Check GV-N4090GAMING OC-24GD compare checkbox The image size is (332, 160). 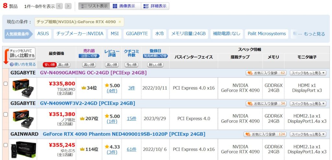pyautogui.click(x=6, y=84)
